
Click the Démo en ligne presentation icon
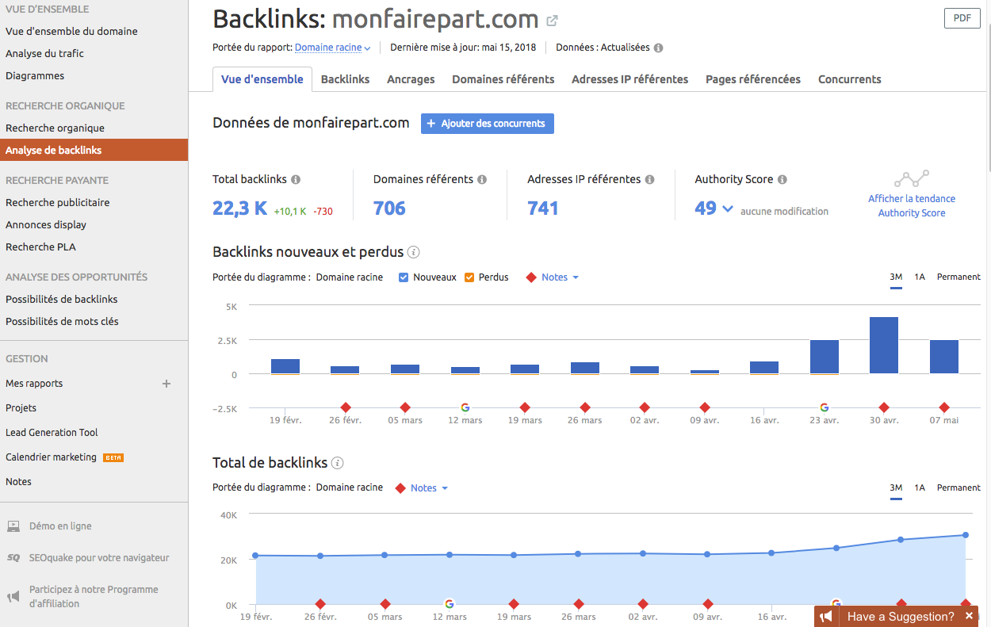point(13,526)
